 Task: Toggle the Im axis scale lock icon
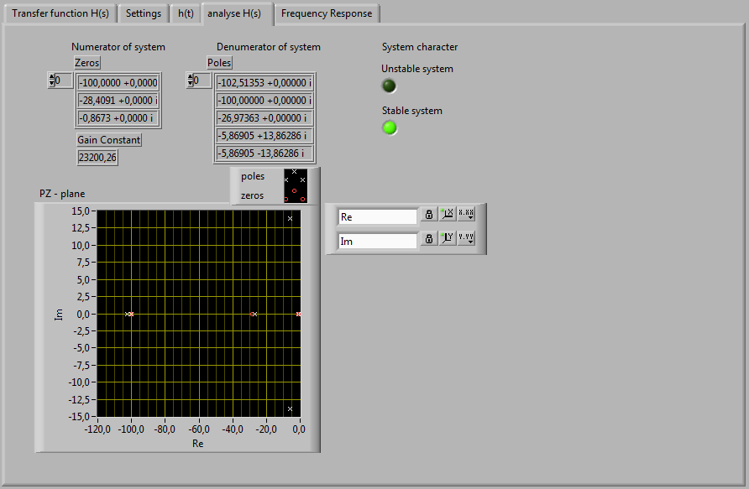pyautogui.click(x=429, y=238)
